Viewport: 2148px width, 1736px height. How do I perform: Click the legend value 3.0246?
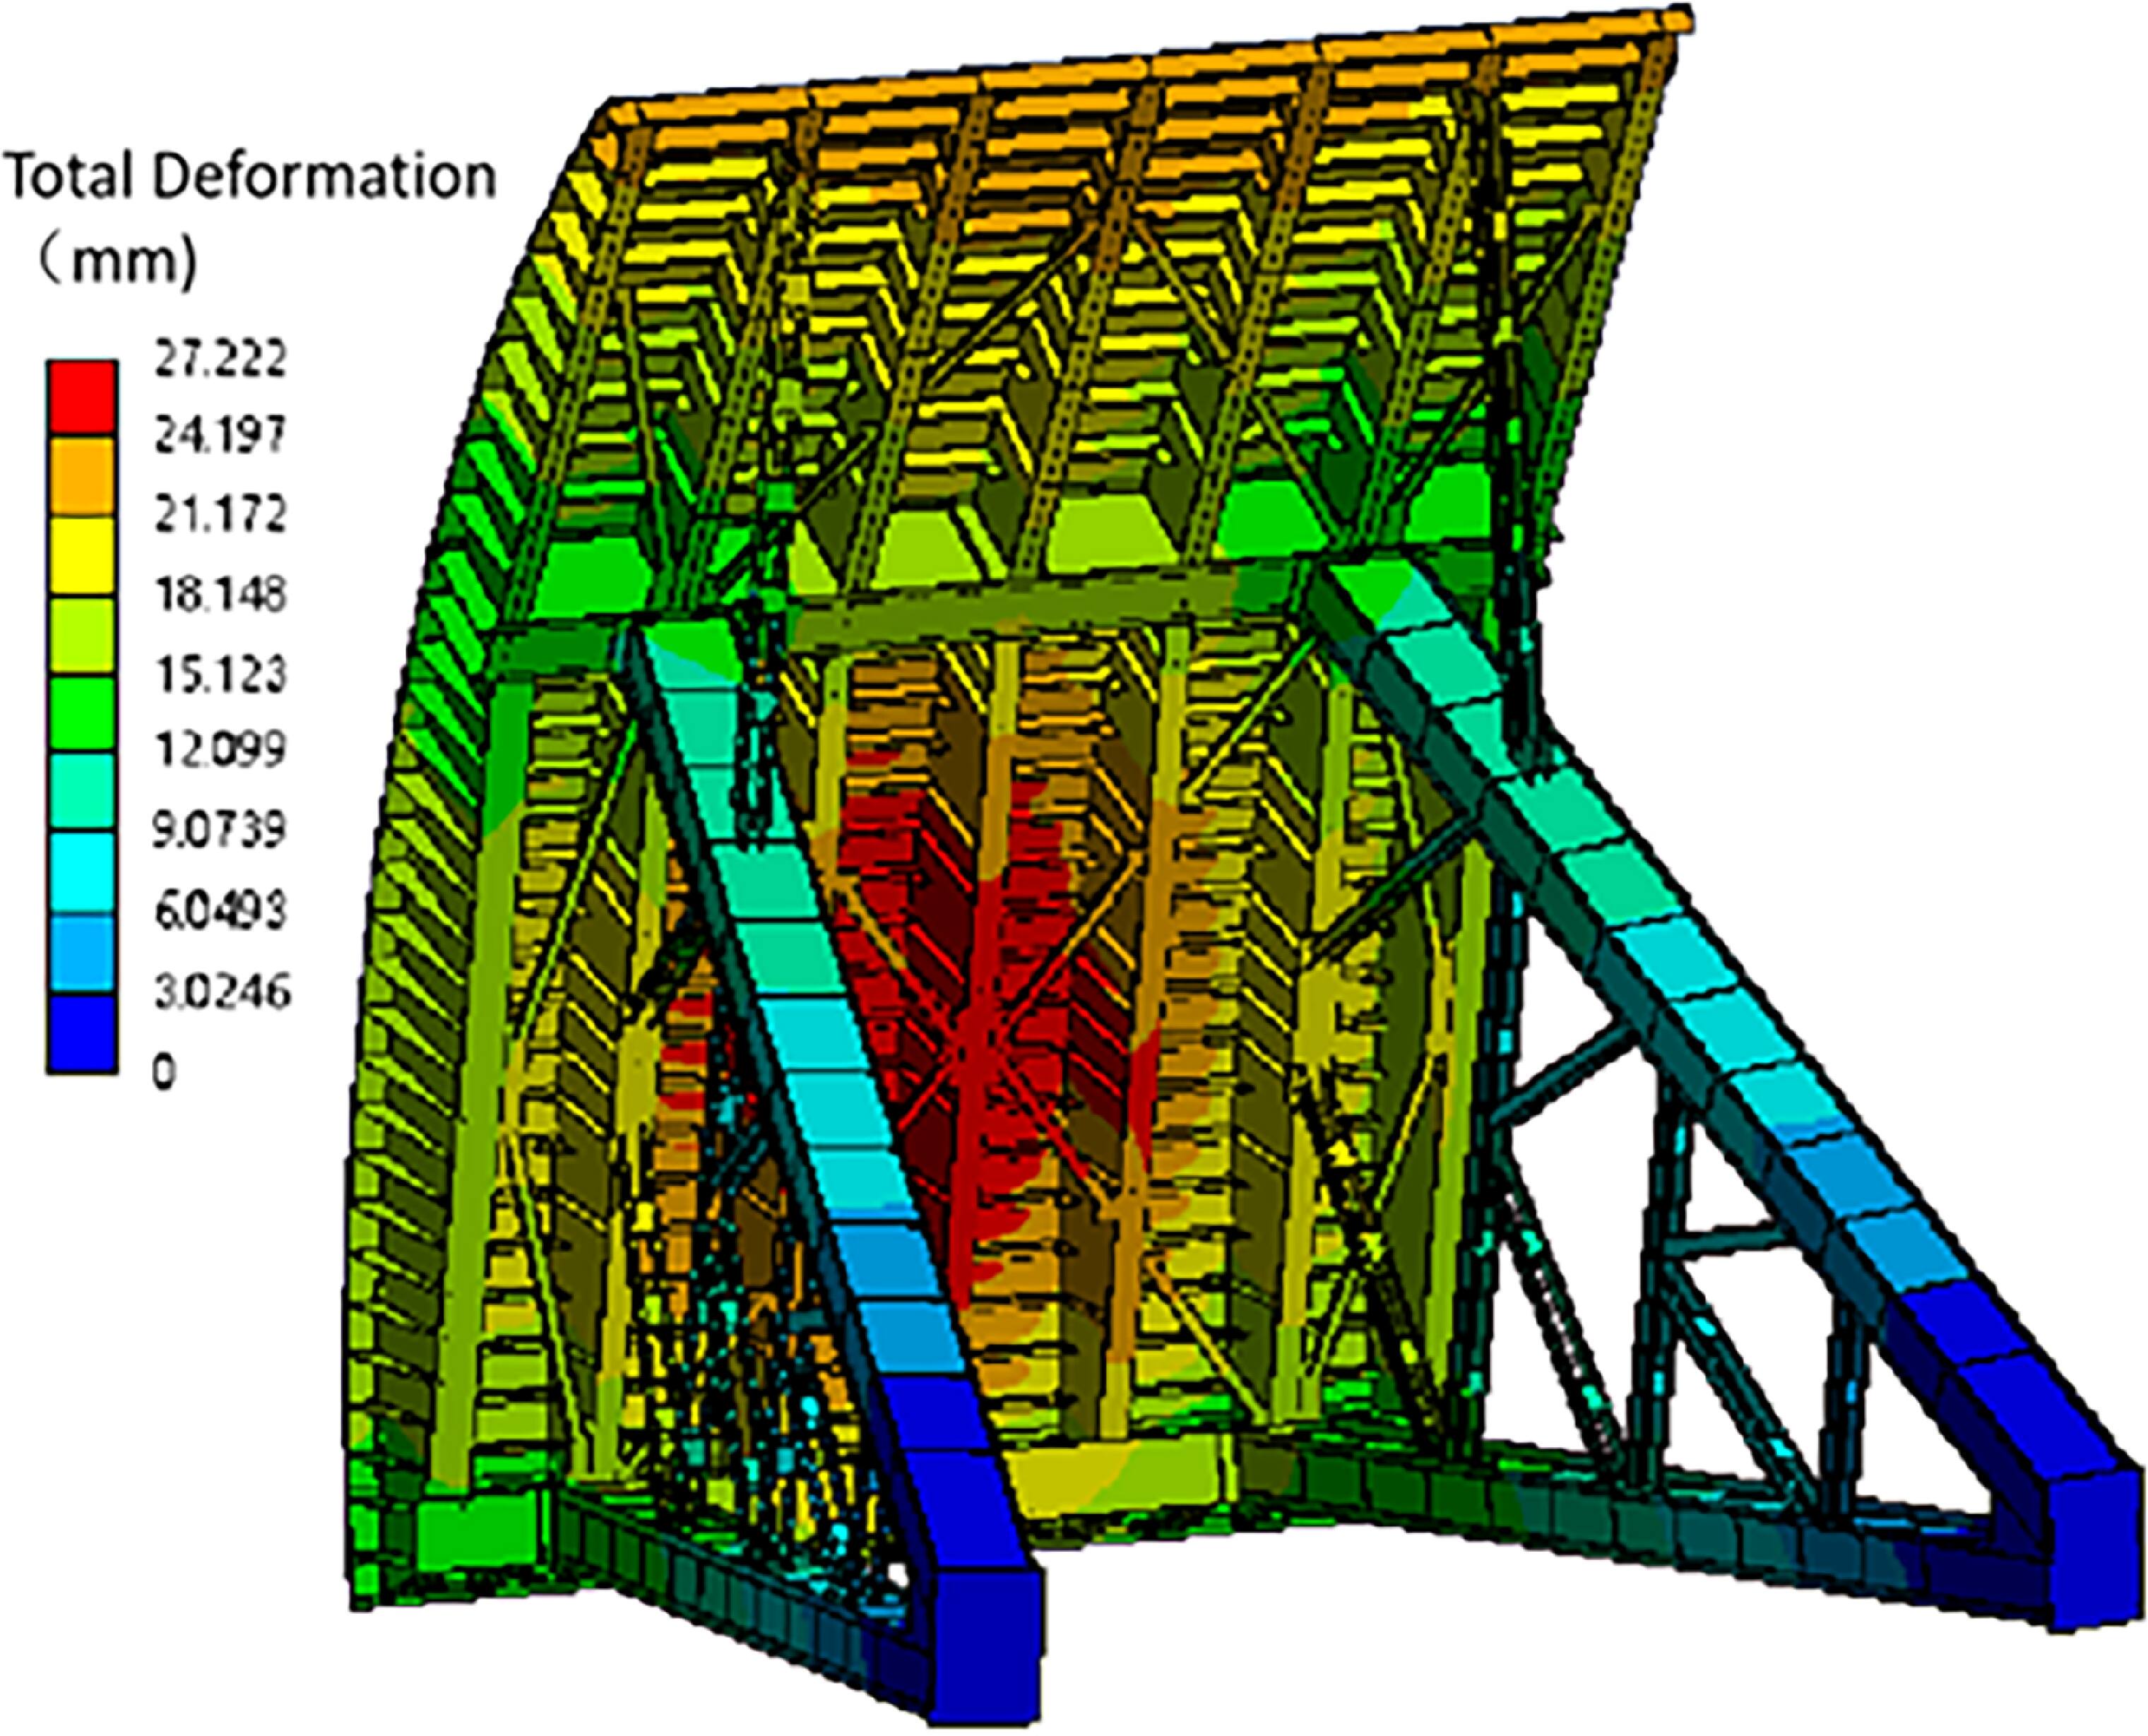(x=221, y=992)
